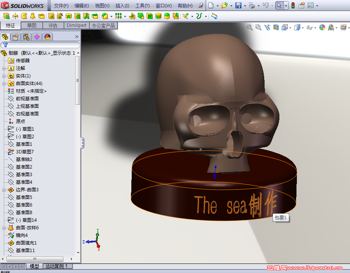The image size is (350, 273).
Task: Open the 运动算例 1 bottom tab
Action: coord(58,266)
